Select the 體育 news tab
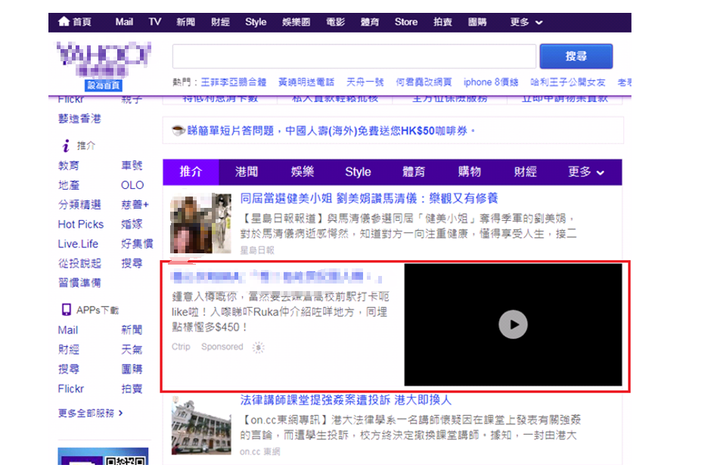711x471 pixels. [414, 172]
